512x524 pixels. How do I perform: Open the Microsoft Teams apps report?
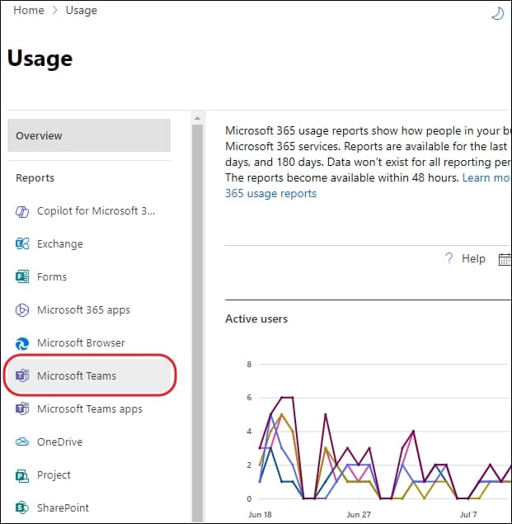tap(89, 408)
